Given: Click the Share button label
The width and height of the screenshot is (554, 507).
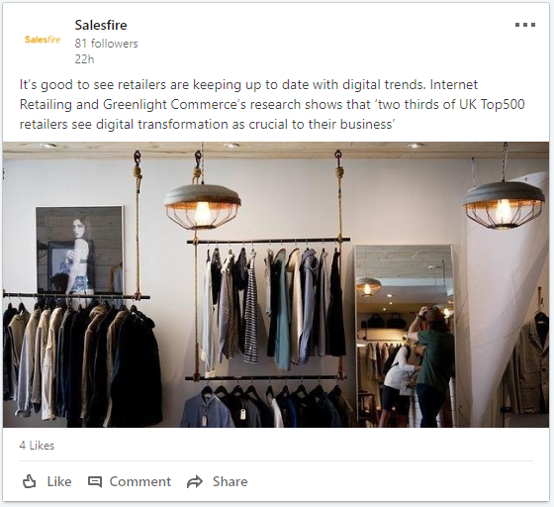Looking at the screenshot, I should (230, 481).
